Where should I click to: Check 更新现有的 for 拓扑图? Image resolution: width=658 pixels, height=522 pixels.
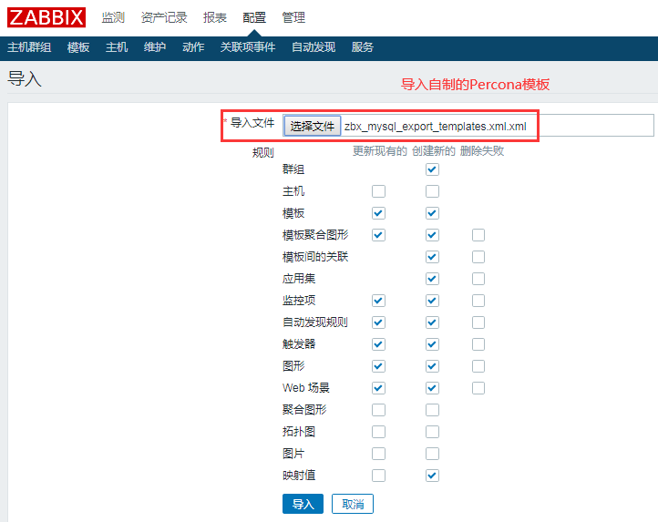pos(378,432)
